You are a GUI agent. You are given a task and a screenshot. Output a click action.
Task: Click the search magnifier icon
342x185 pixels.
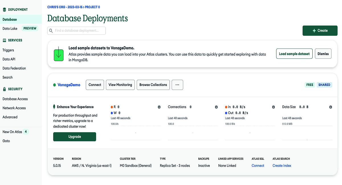click(51, 31)
